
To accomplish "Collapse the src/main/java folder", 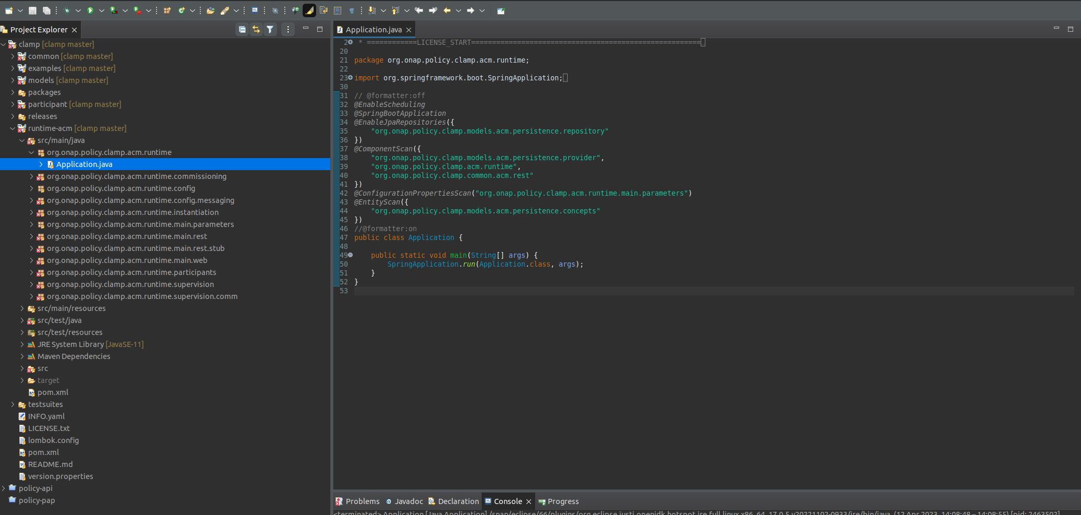I will point(22,140).
